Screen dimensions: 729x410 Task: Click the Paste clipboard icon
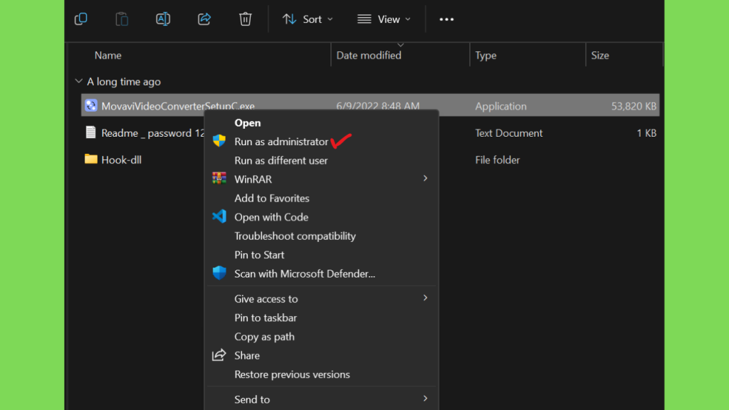click(x=122, y=19)
